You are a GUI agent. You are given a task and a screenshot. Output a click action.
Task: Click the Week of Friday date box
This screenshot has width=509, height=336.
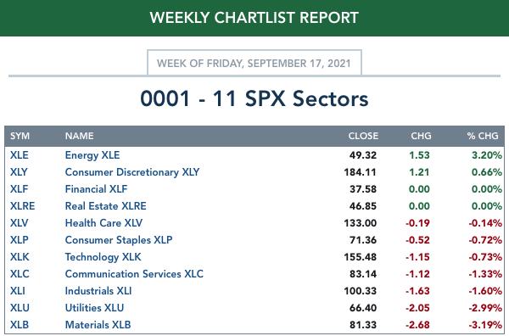click(x=255, y=63)
